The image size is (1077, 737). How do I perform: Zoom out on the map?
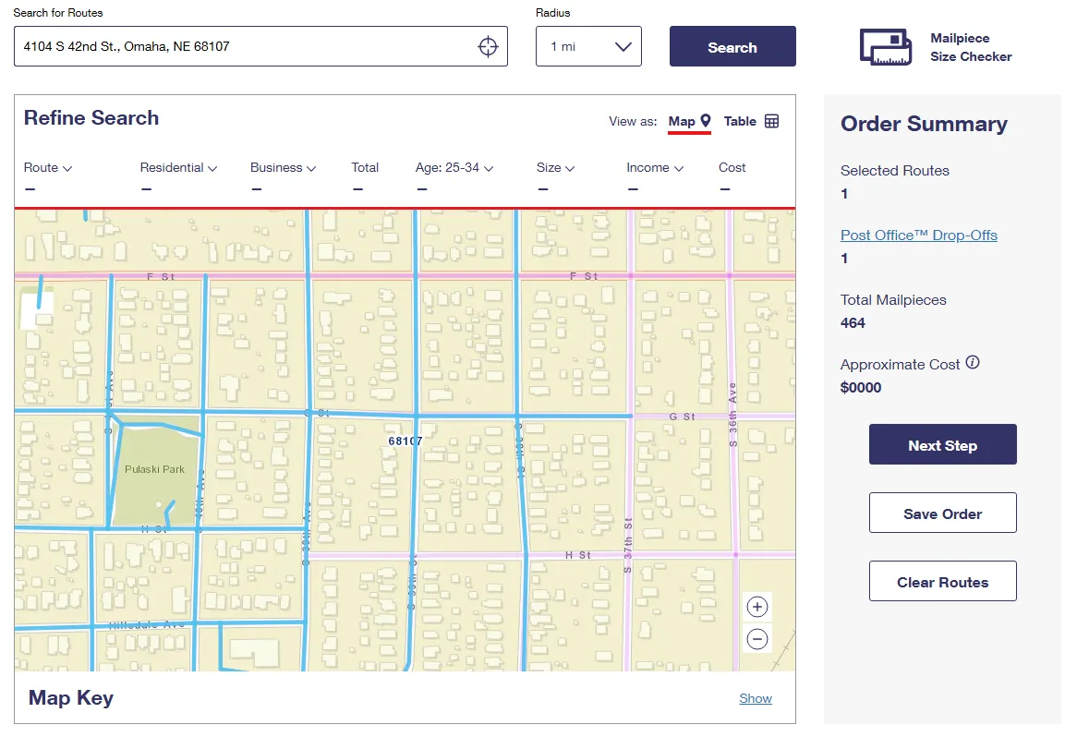(757, 638)
